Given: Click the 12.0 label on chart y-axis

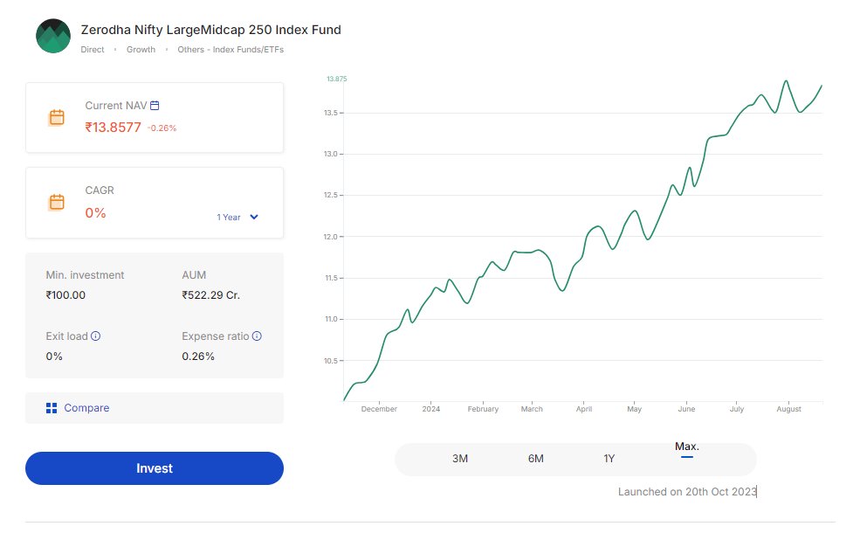Looking at the screenshot, I should point(330,237).
